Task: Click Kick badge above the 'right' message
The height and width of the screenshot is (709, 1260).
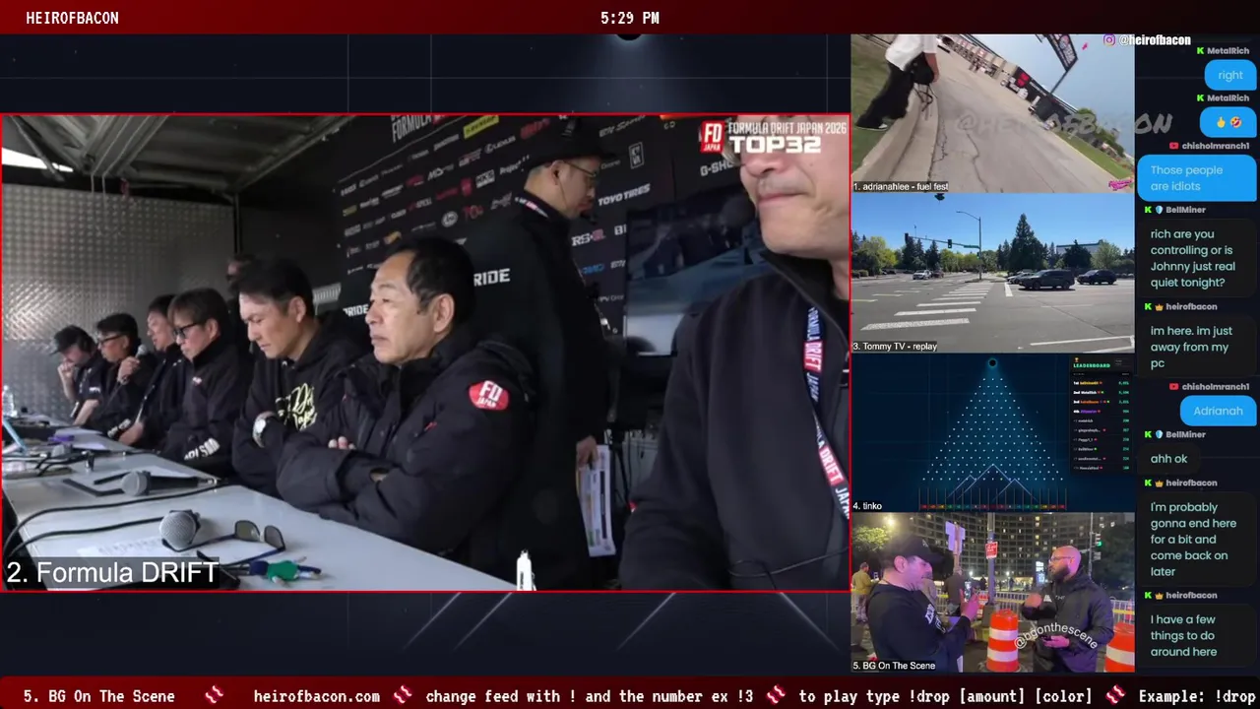Action: pos(1201,50)
